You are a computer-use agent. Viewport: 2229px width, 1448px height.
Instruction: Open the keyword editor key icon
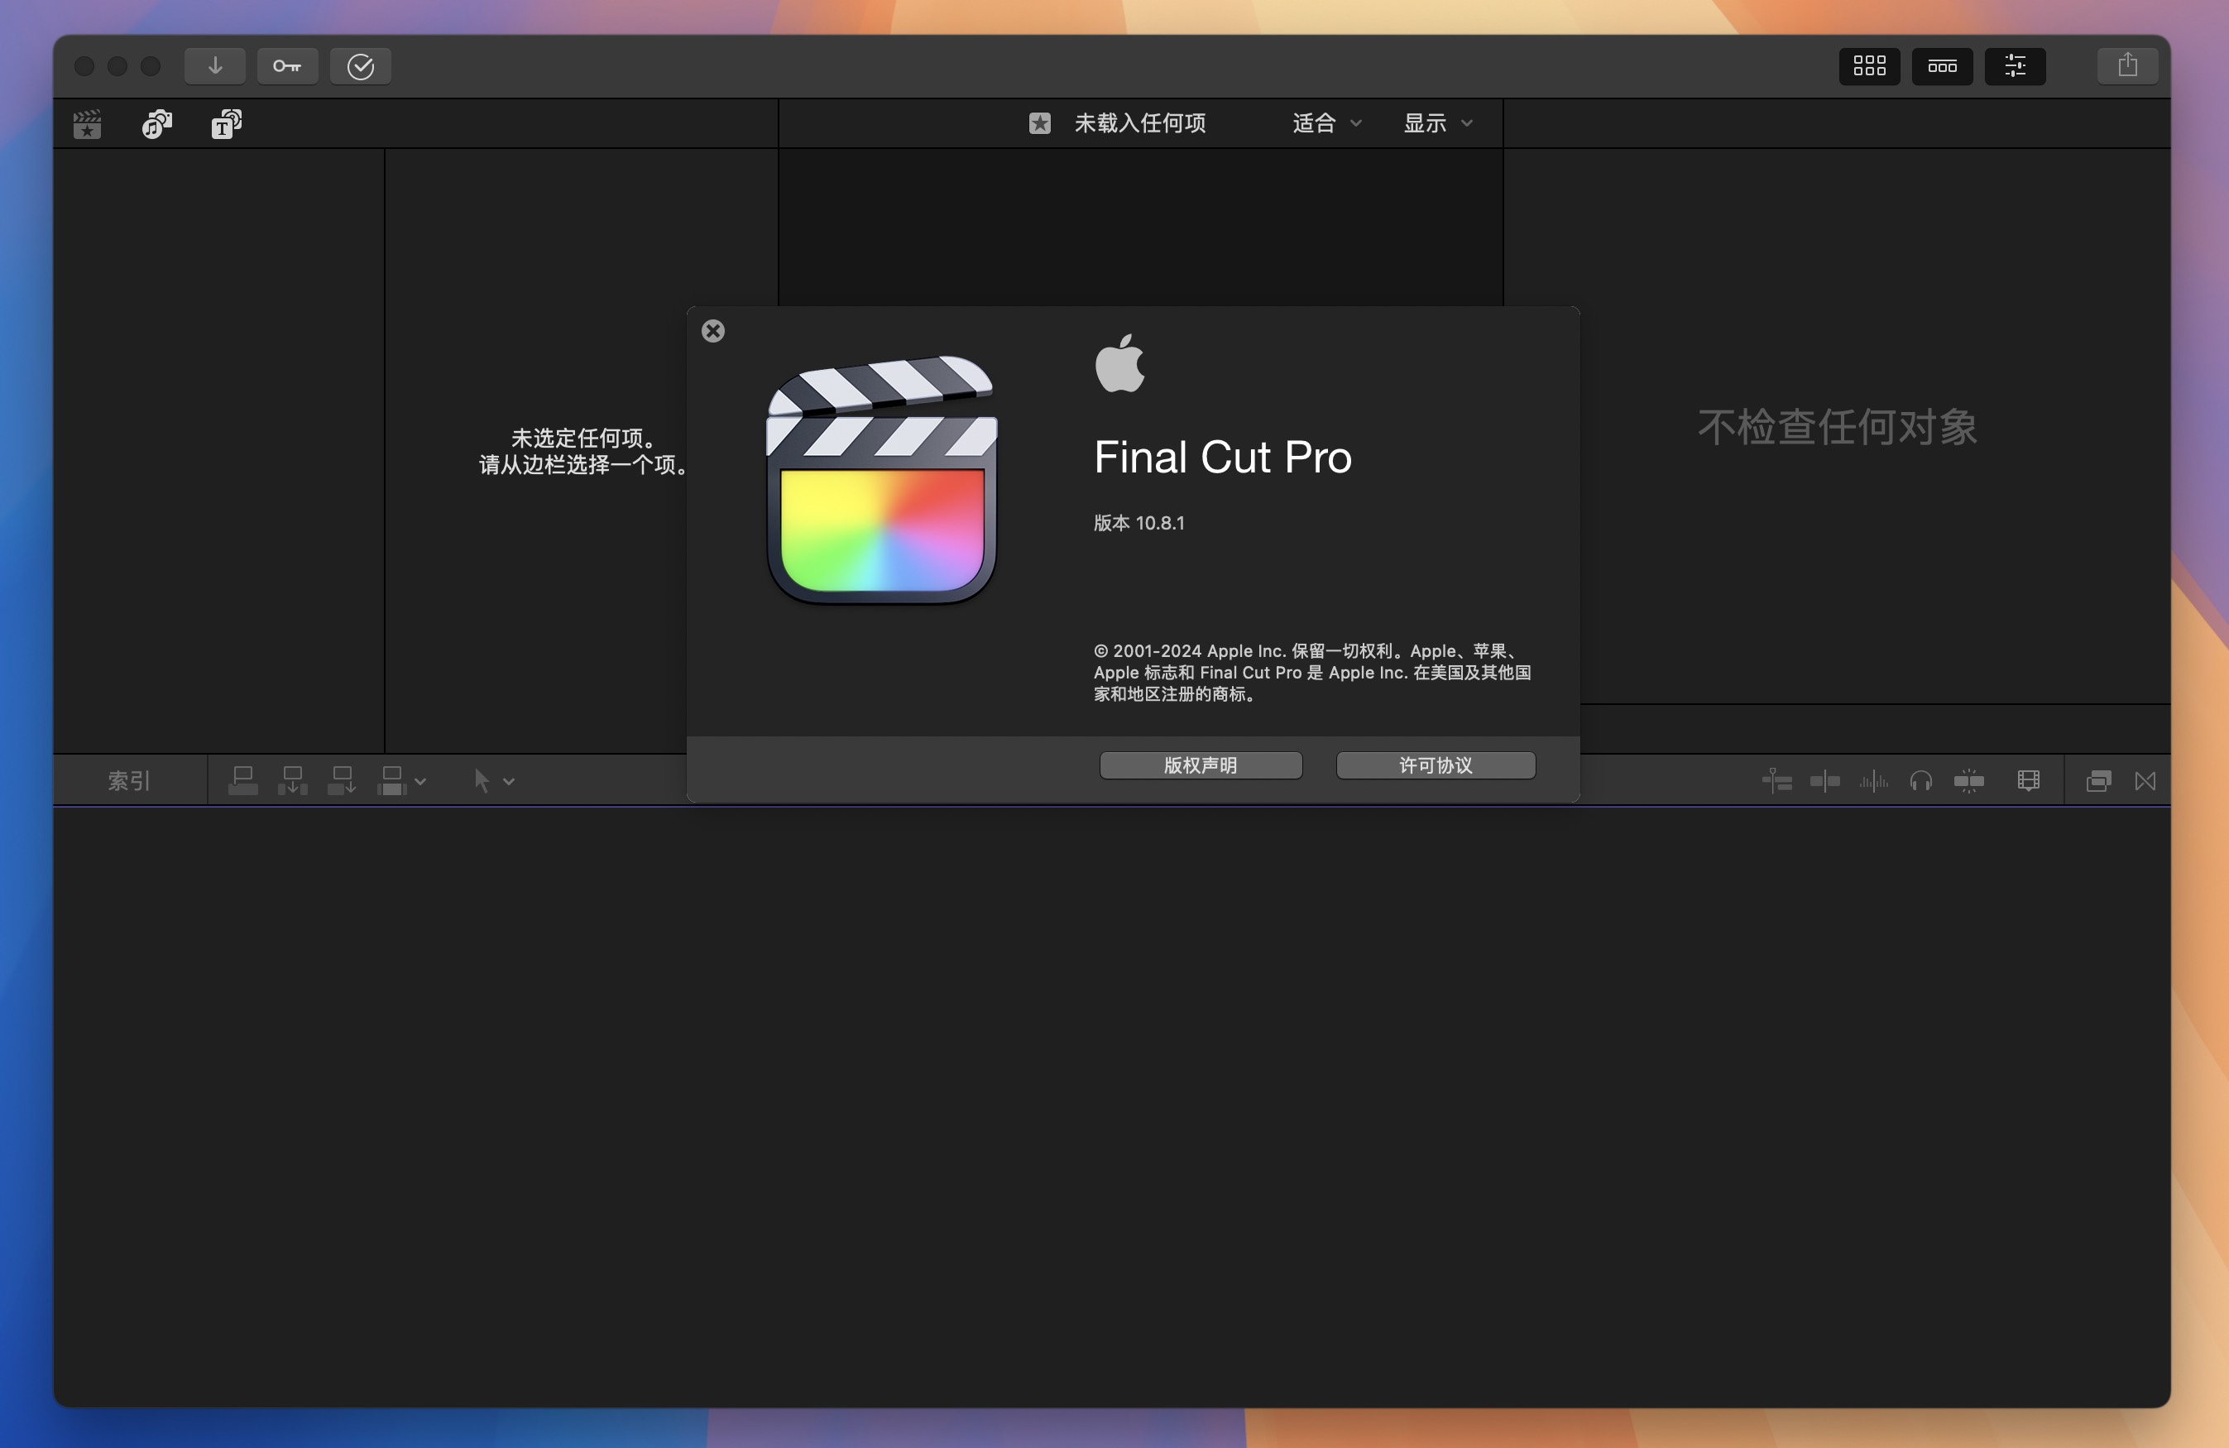pos(286,65)
